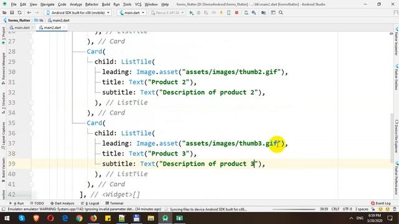
Task: Open Google Chrome from the taskbar
Action: coord(79,218)
